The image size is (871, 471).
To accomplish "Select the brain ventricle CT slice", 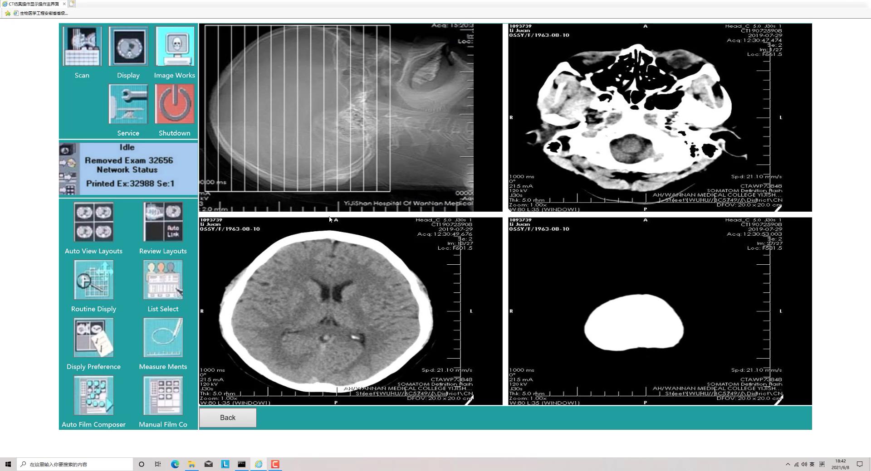I will tap(351, 311).
